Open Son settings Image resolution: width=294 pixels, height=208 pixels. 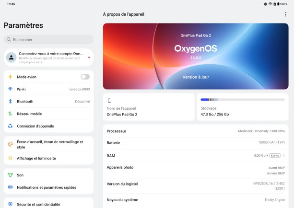click(x=48, y=175)
